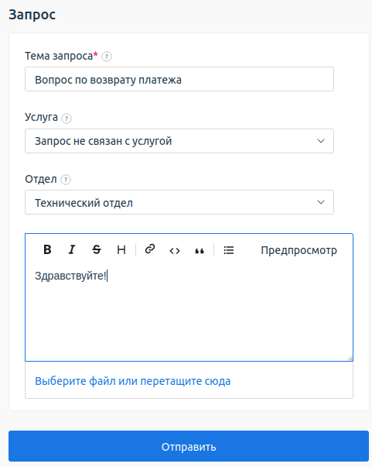Viewport: 372px width, 467px height.
Task: Insert code block with angle brackets icon
Action: (x=175, y=251)
